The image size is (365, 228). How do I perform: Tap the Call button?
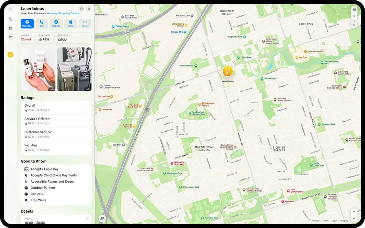click(41, 24)
